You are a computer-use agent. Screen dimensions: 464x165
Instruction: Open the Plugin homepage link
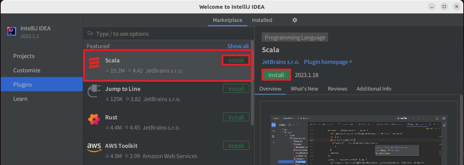pyautogui.click(x=328, y=62)
